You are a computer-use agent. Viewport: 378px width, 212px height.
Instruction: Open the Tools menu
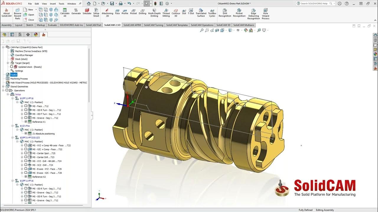[61, 4]
